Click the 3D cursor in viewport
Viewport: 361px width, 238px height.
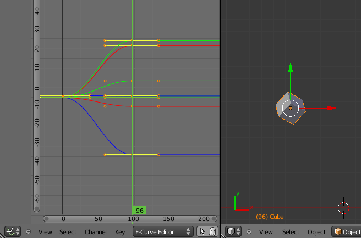tap(343, 208)
